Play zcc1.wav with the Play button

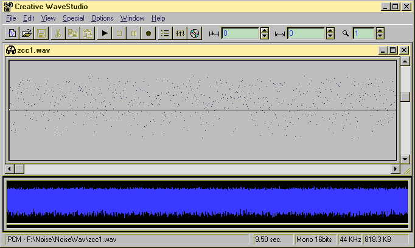(105, 33)
